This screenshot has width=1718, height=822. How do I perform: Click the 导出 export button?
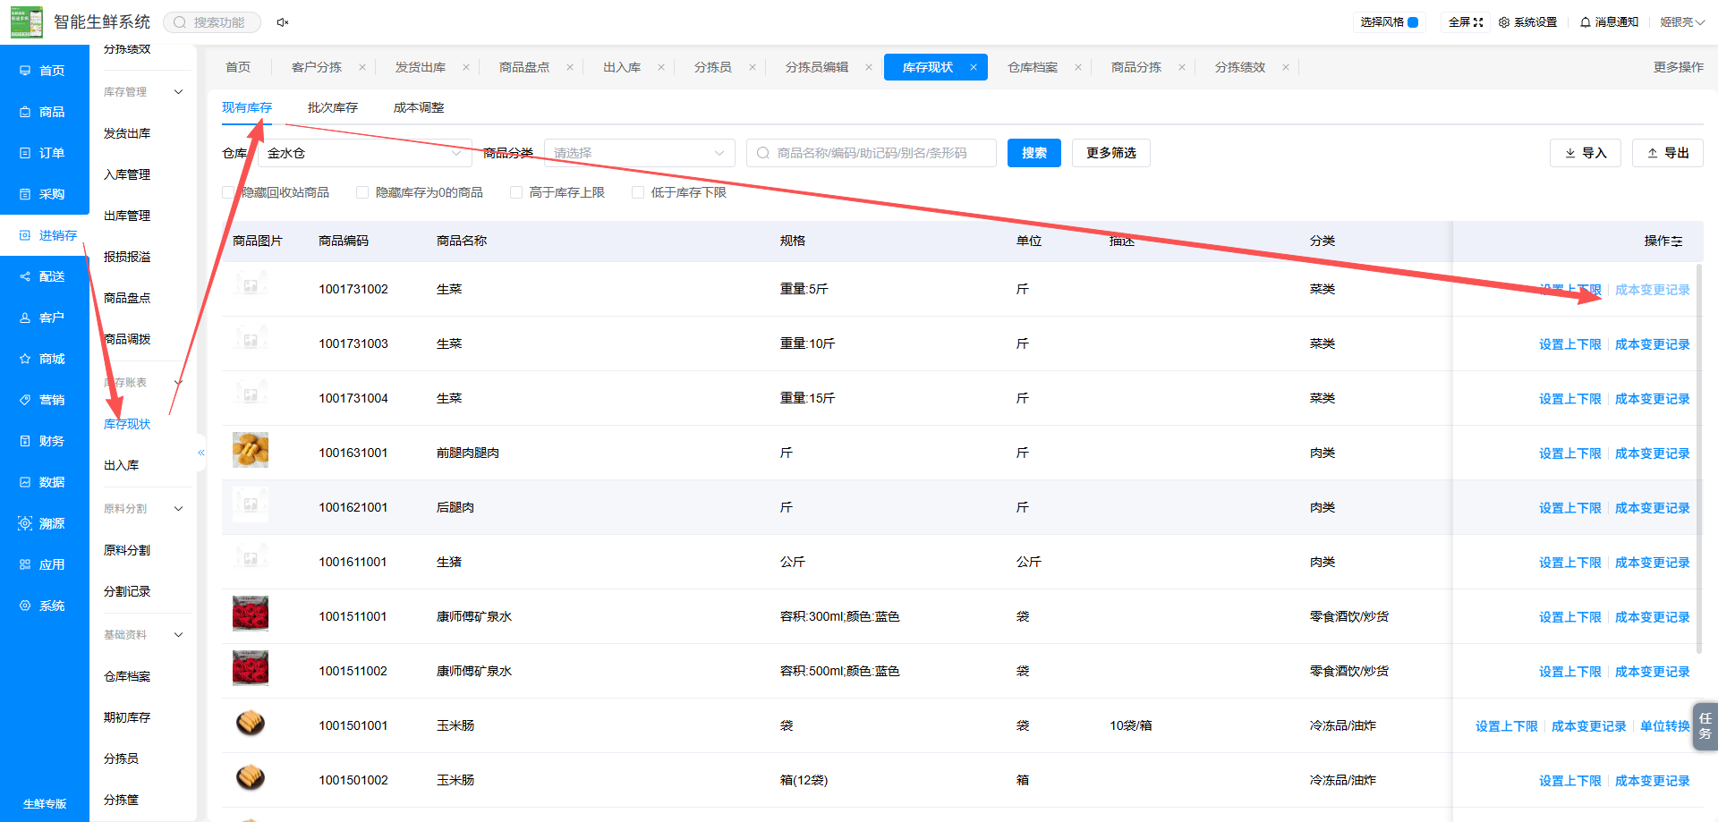[x=1668, y=153]
